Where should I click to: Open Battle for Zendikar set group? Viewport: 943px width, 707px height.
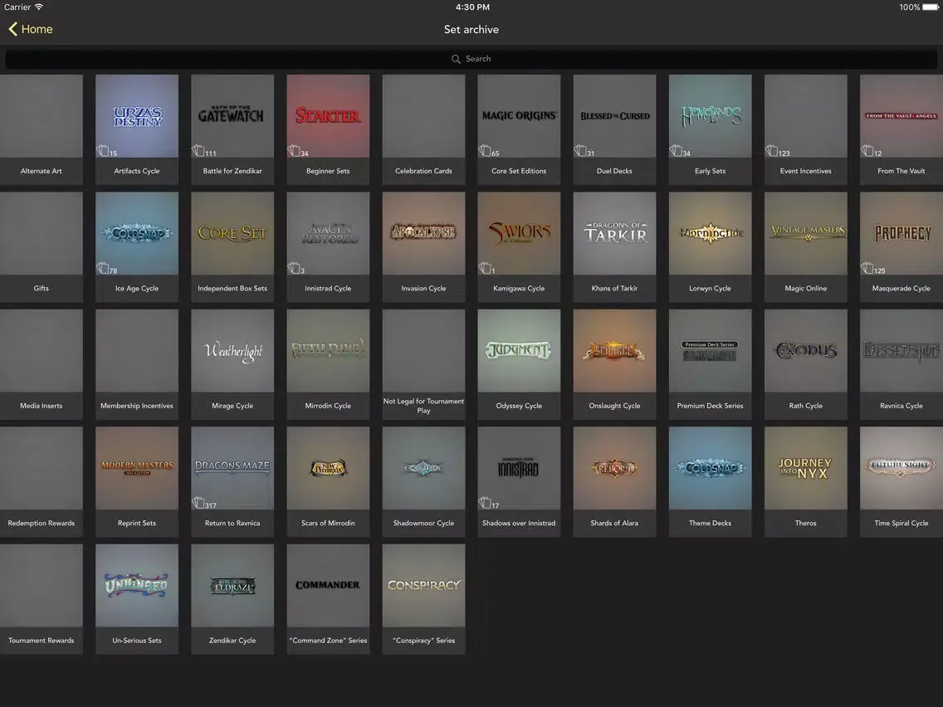[232, 129]
